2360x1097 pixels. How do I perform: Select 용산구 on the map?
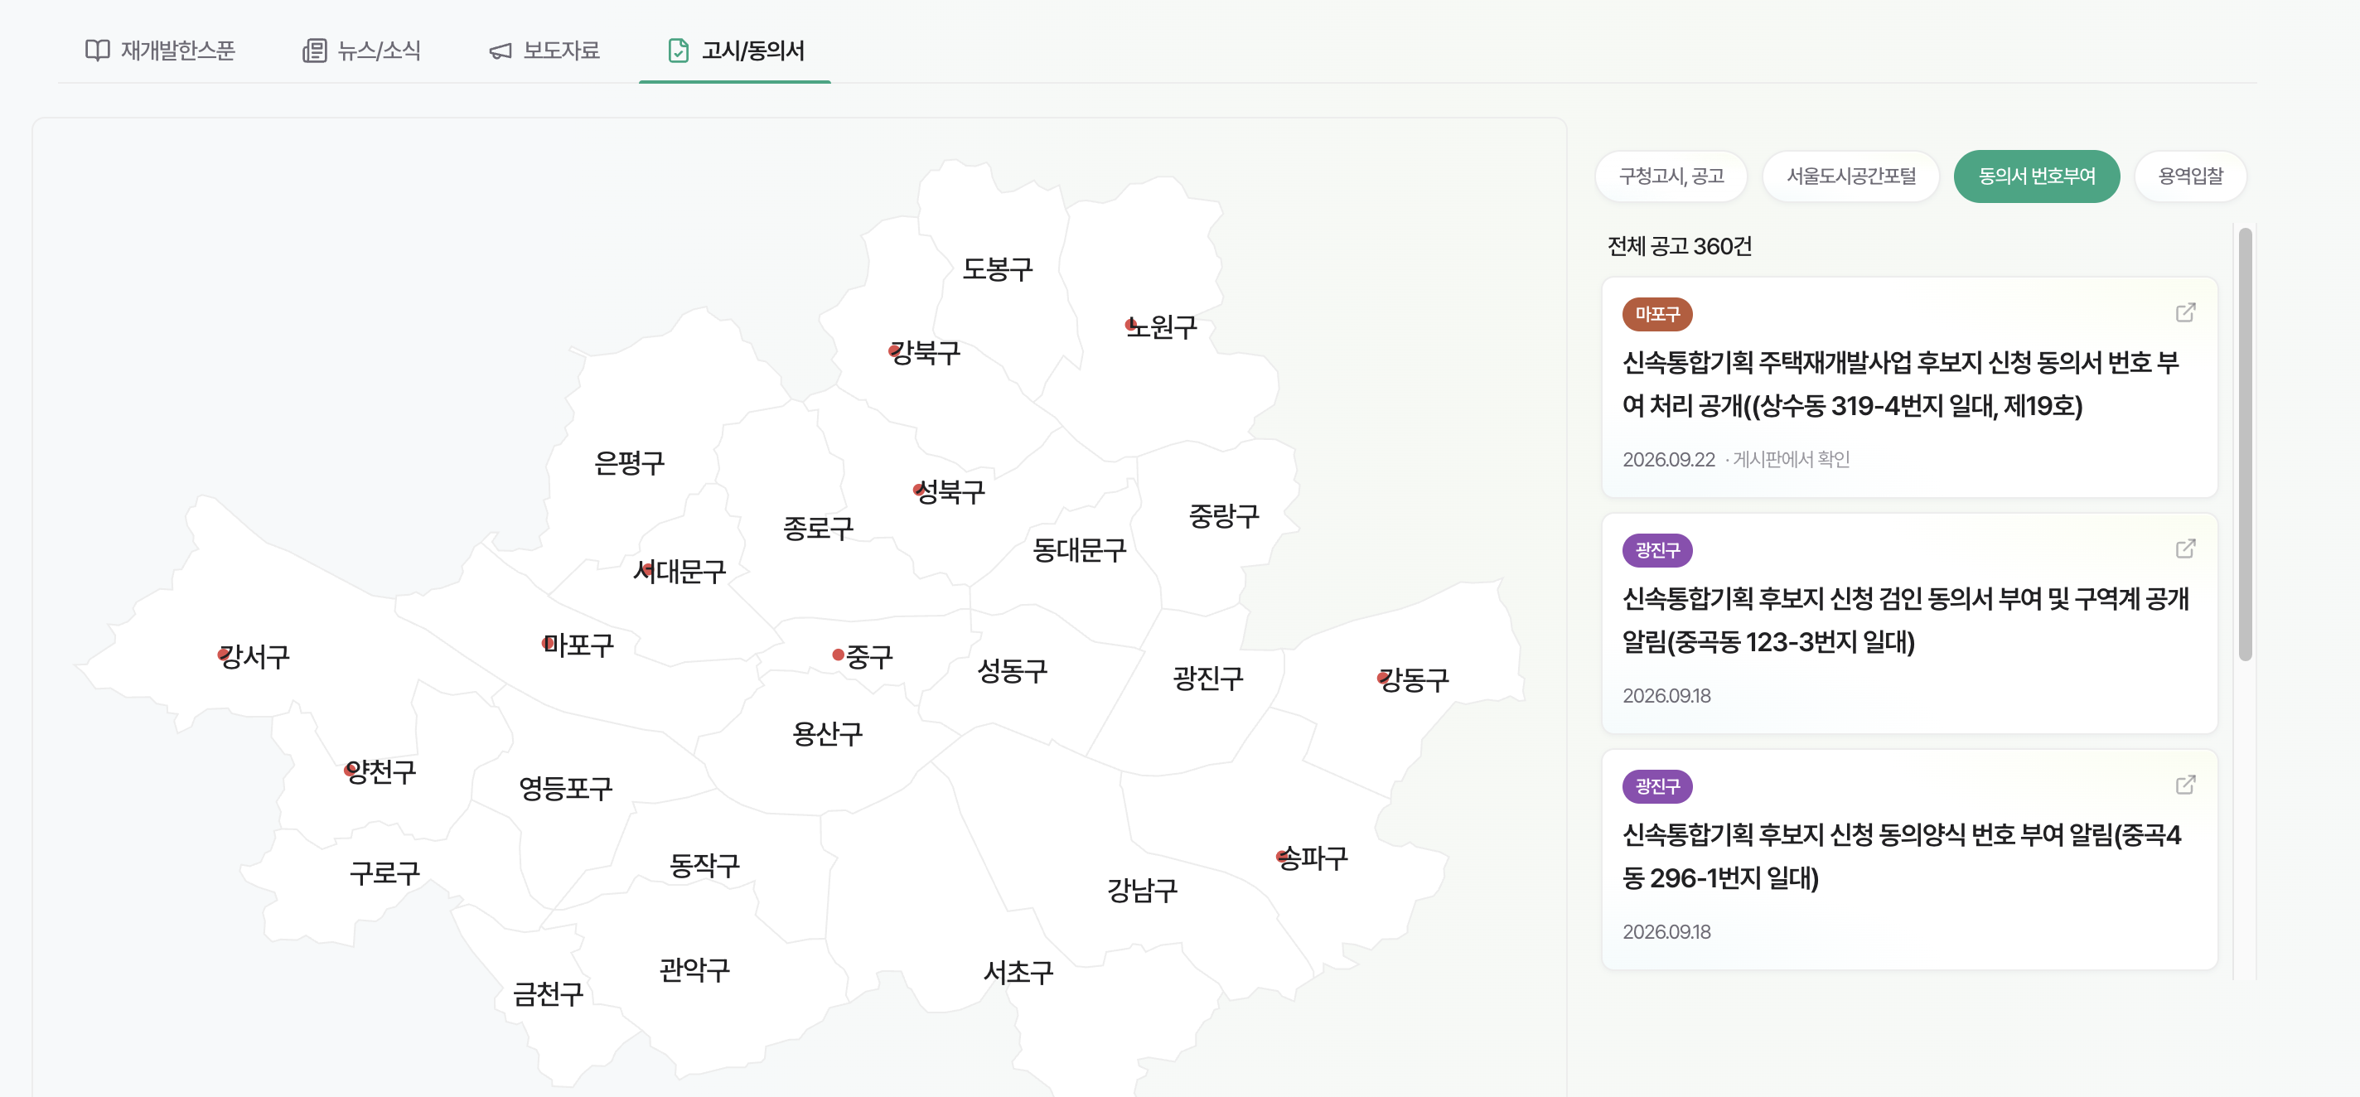(x=827, y=733)
